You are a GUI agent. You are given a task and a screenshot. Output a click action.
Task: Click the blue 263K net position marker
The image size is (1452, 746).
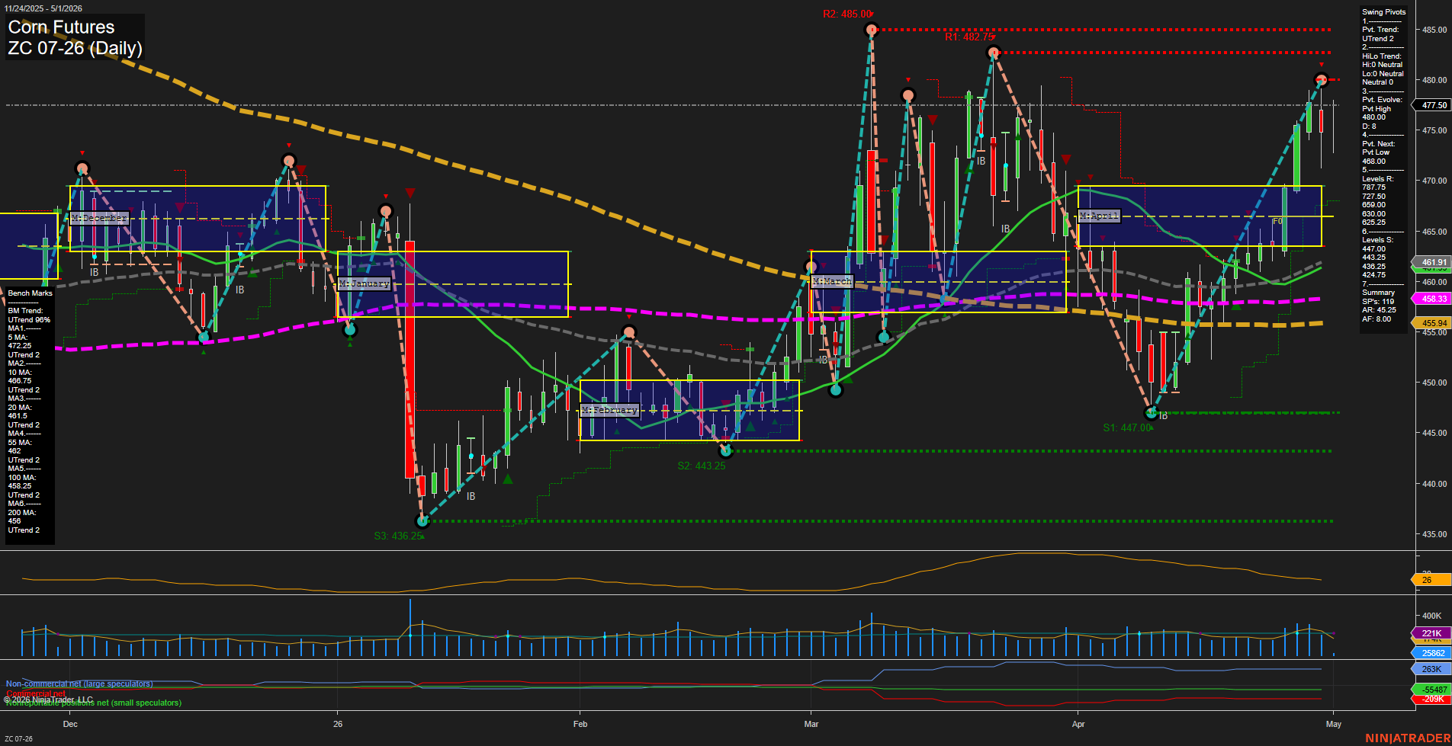pos(1431,669)
